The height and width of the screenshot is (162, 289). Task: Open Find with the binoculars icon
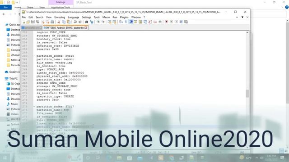86,22
